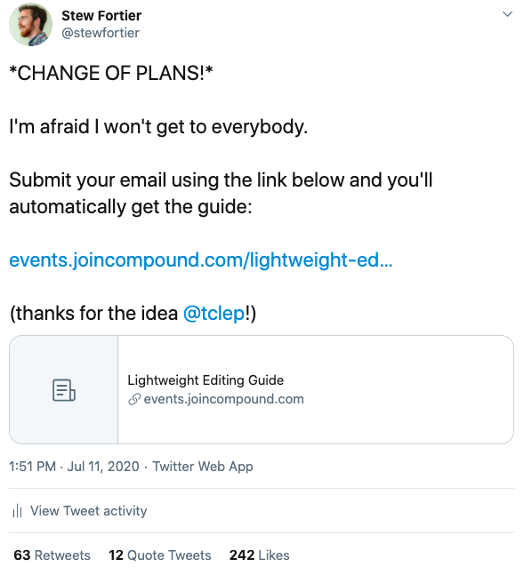This screenshot has height=575, width=524.
Task: Click Twitter Web App source label
Action: pyautogui.click(x=203, y=467)
